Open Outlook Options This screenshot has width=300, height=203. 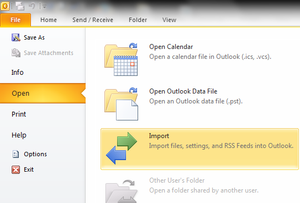(35, 154)
